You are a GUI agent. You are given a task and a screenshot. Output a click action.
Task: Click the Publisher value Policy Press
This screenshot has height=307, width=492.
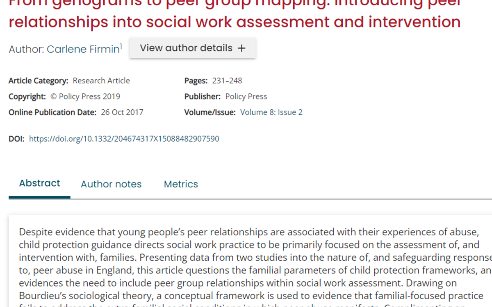pyautogui.click(x=246, y=97)
